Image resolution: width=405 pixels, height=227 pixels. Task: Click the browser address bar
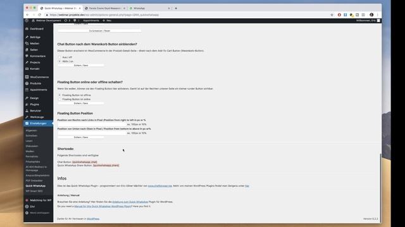coord(187,15)
